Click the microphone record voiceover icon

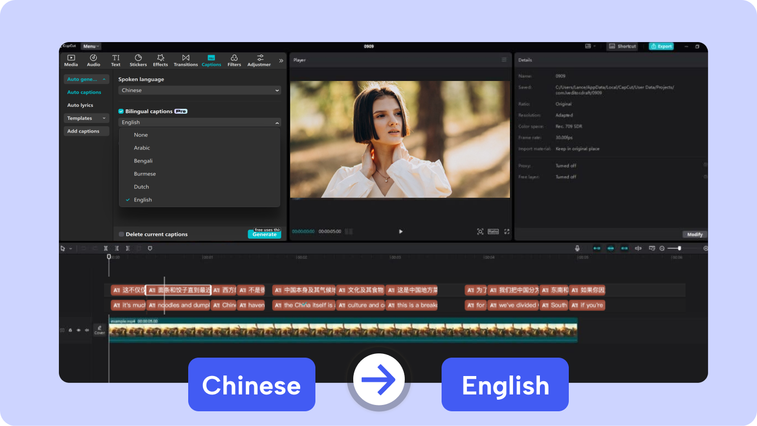(577, 248)
